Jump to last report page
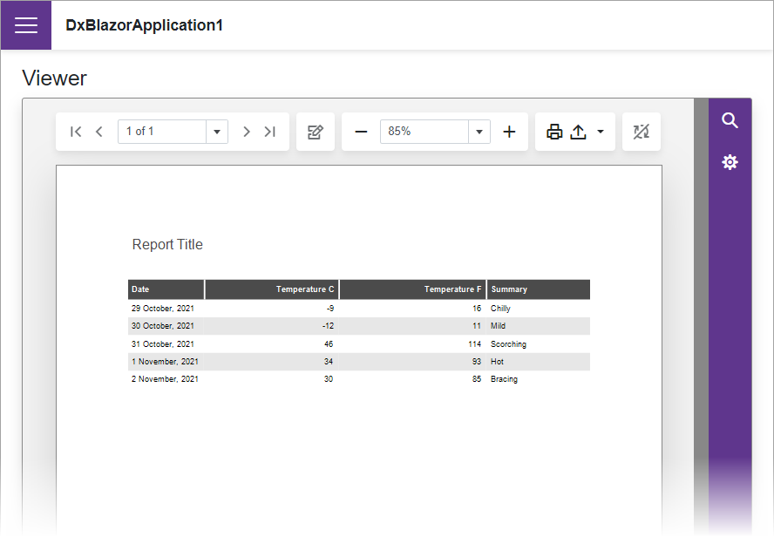This screenshot has width=774, height=537. [270, 132]
